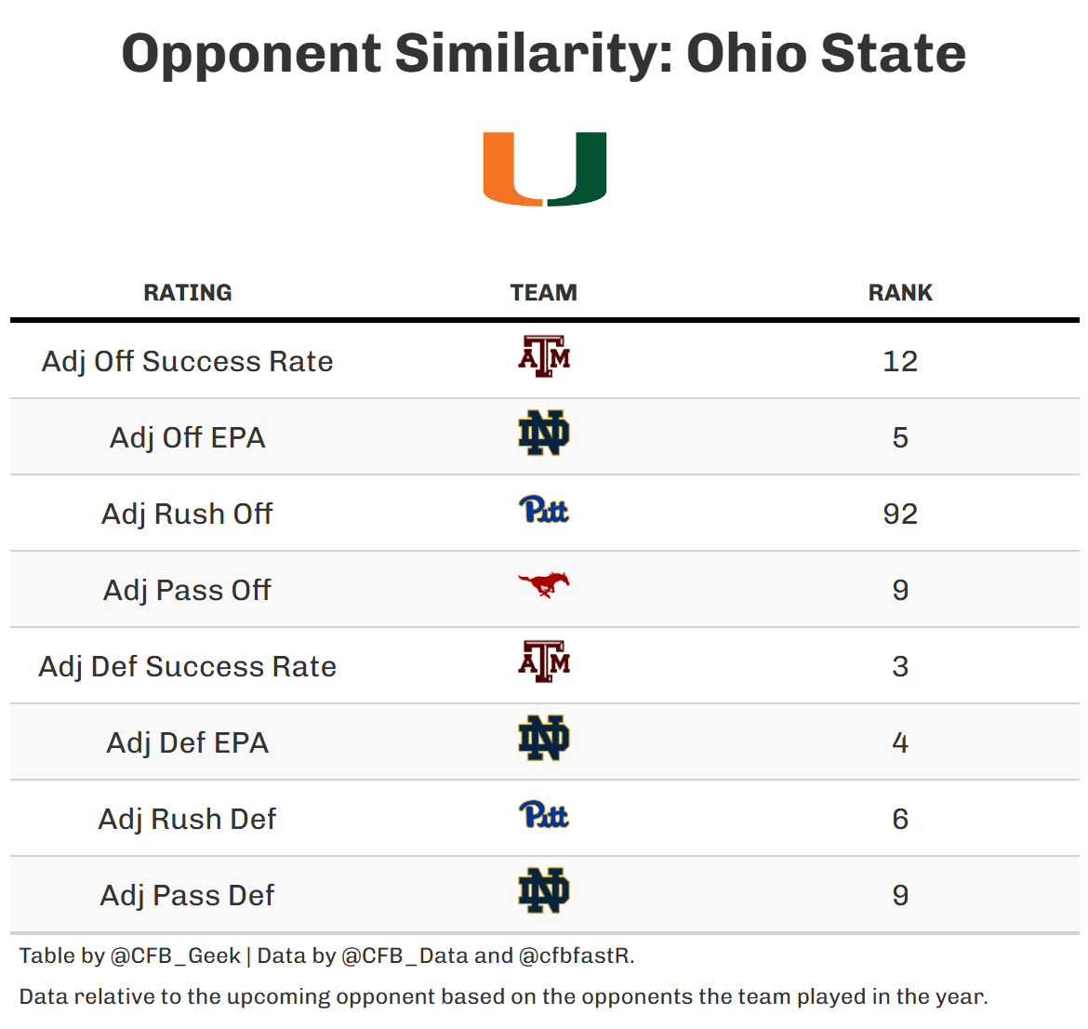
Task: Click the Miami U logo
Action: (544, 169)
